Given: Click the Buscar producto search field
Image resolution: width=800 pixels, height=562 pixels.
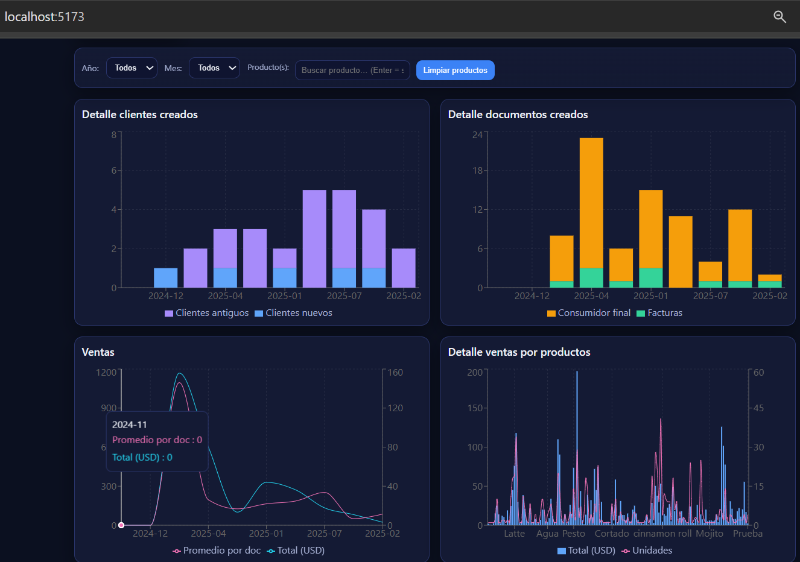Looking at the screenshot, I should 352,71.
